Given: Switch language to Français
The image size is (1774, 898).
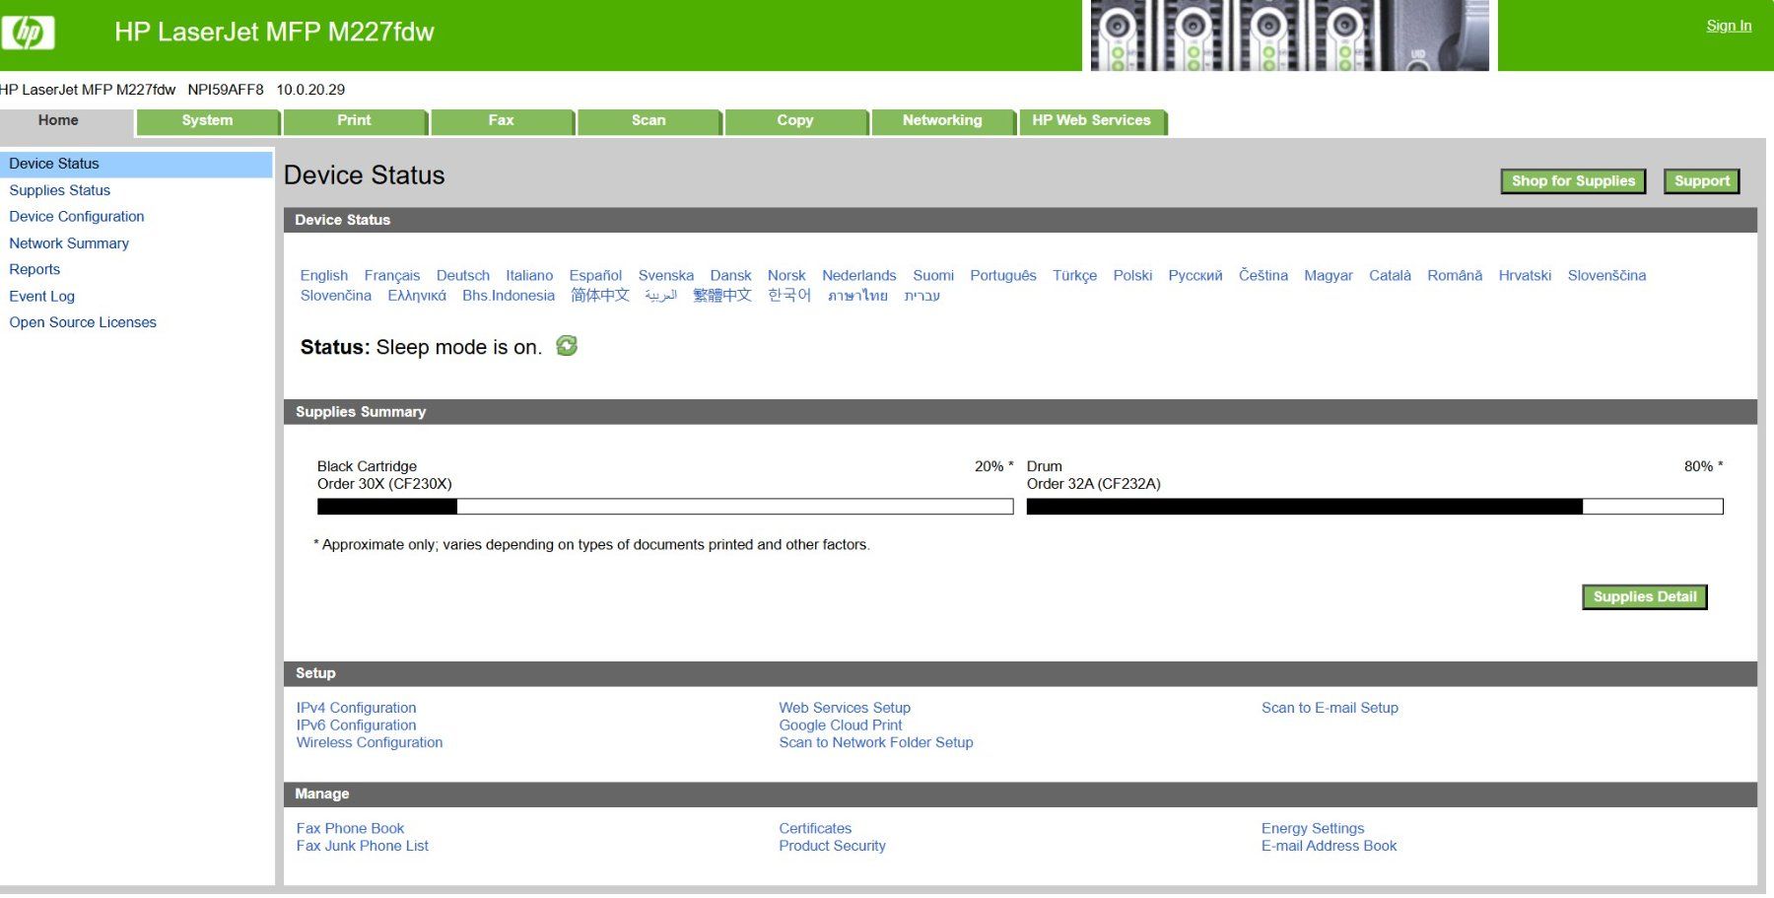Looking at the screenshot, I should point(392,276).
